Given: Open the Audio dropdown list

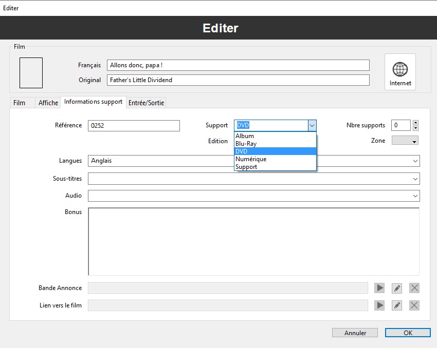Looking at the screenshot, I should (415, 196).
